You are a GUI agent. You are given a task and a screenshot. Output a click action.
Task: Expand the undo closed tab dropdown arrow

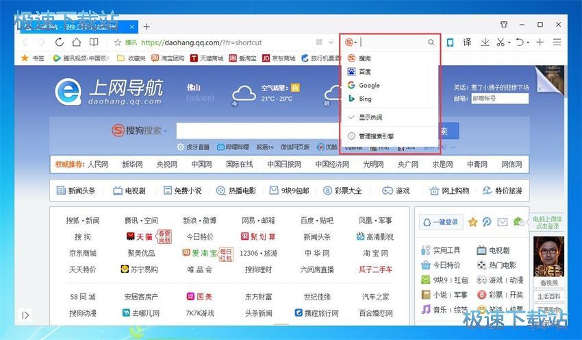coord(528,42)
